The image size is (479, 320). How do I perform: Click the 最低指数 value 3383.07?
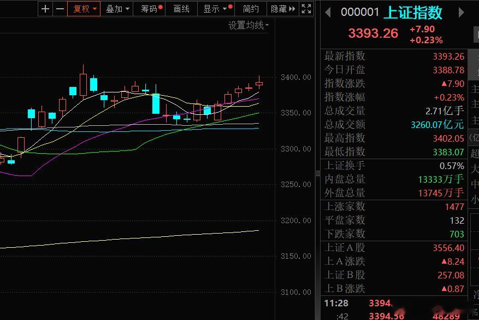[448, 152]
